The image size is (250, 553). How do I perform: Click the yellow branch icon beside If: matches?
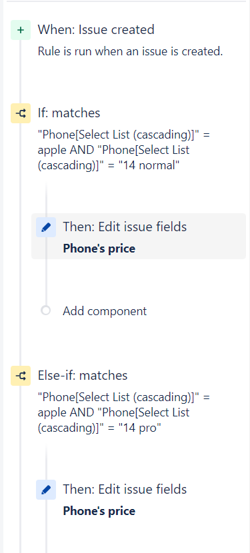21,113
